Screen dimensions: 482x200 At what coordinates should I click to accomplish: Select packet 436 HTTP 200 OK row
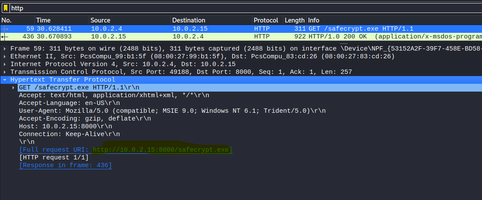[241, 37]
